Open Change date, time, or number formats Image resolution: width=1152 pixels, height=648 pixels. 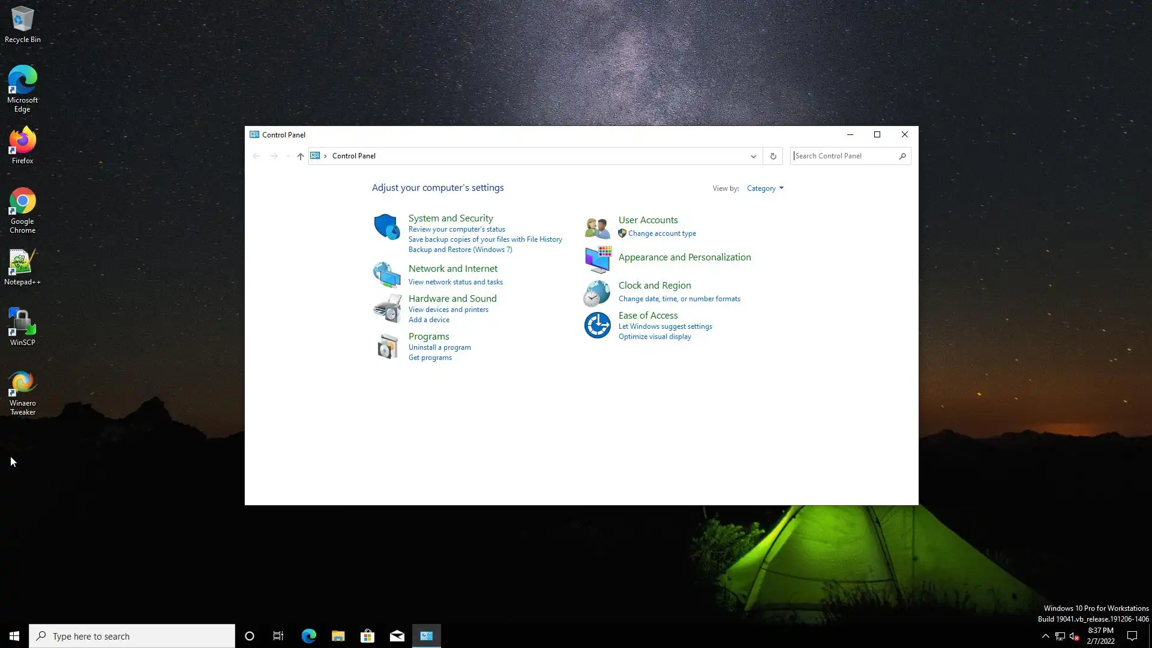[679, 299]
